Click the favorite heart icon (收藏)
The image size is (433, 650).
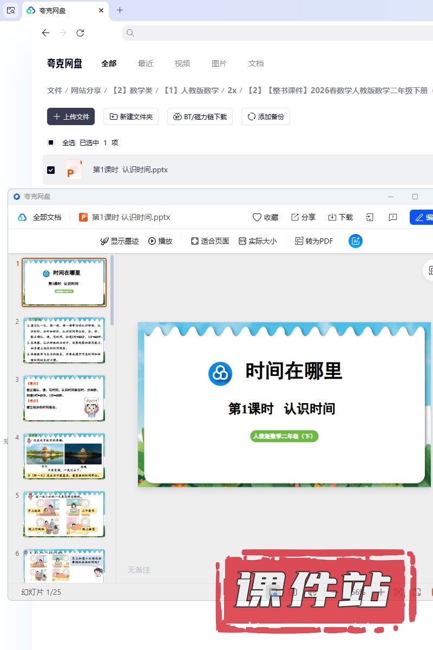coord(257,217)
